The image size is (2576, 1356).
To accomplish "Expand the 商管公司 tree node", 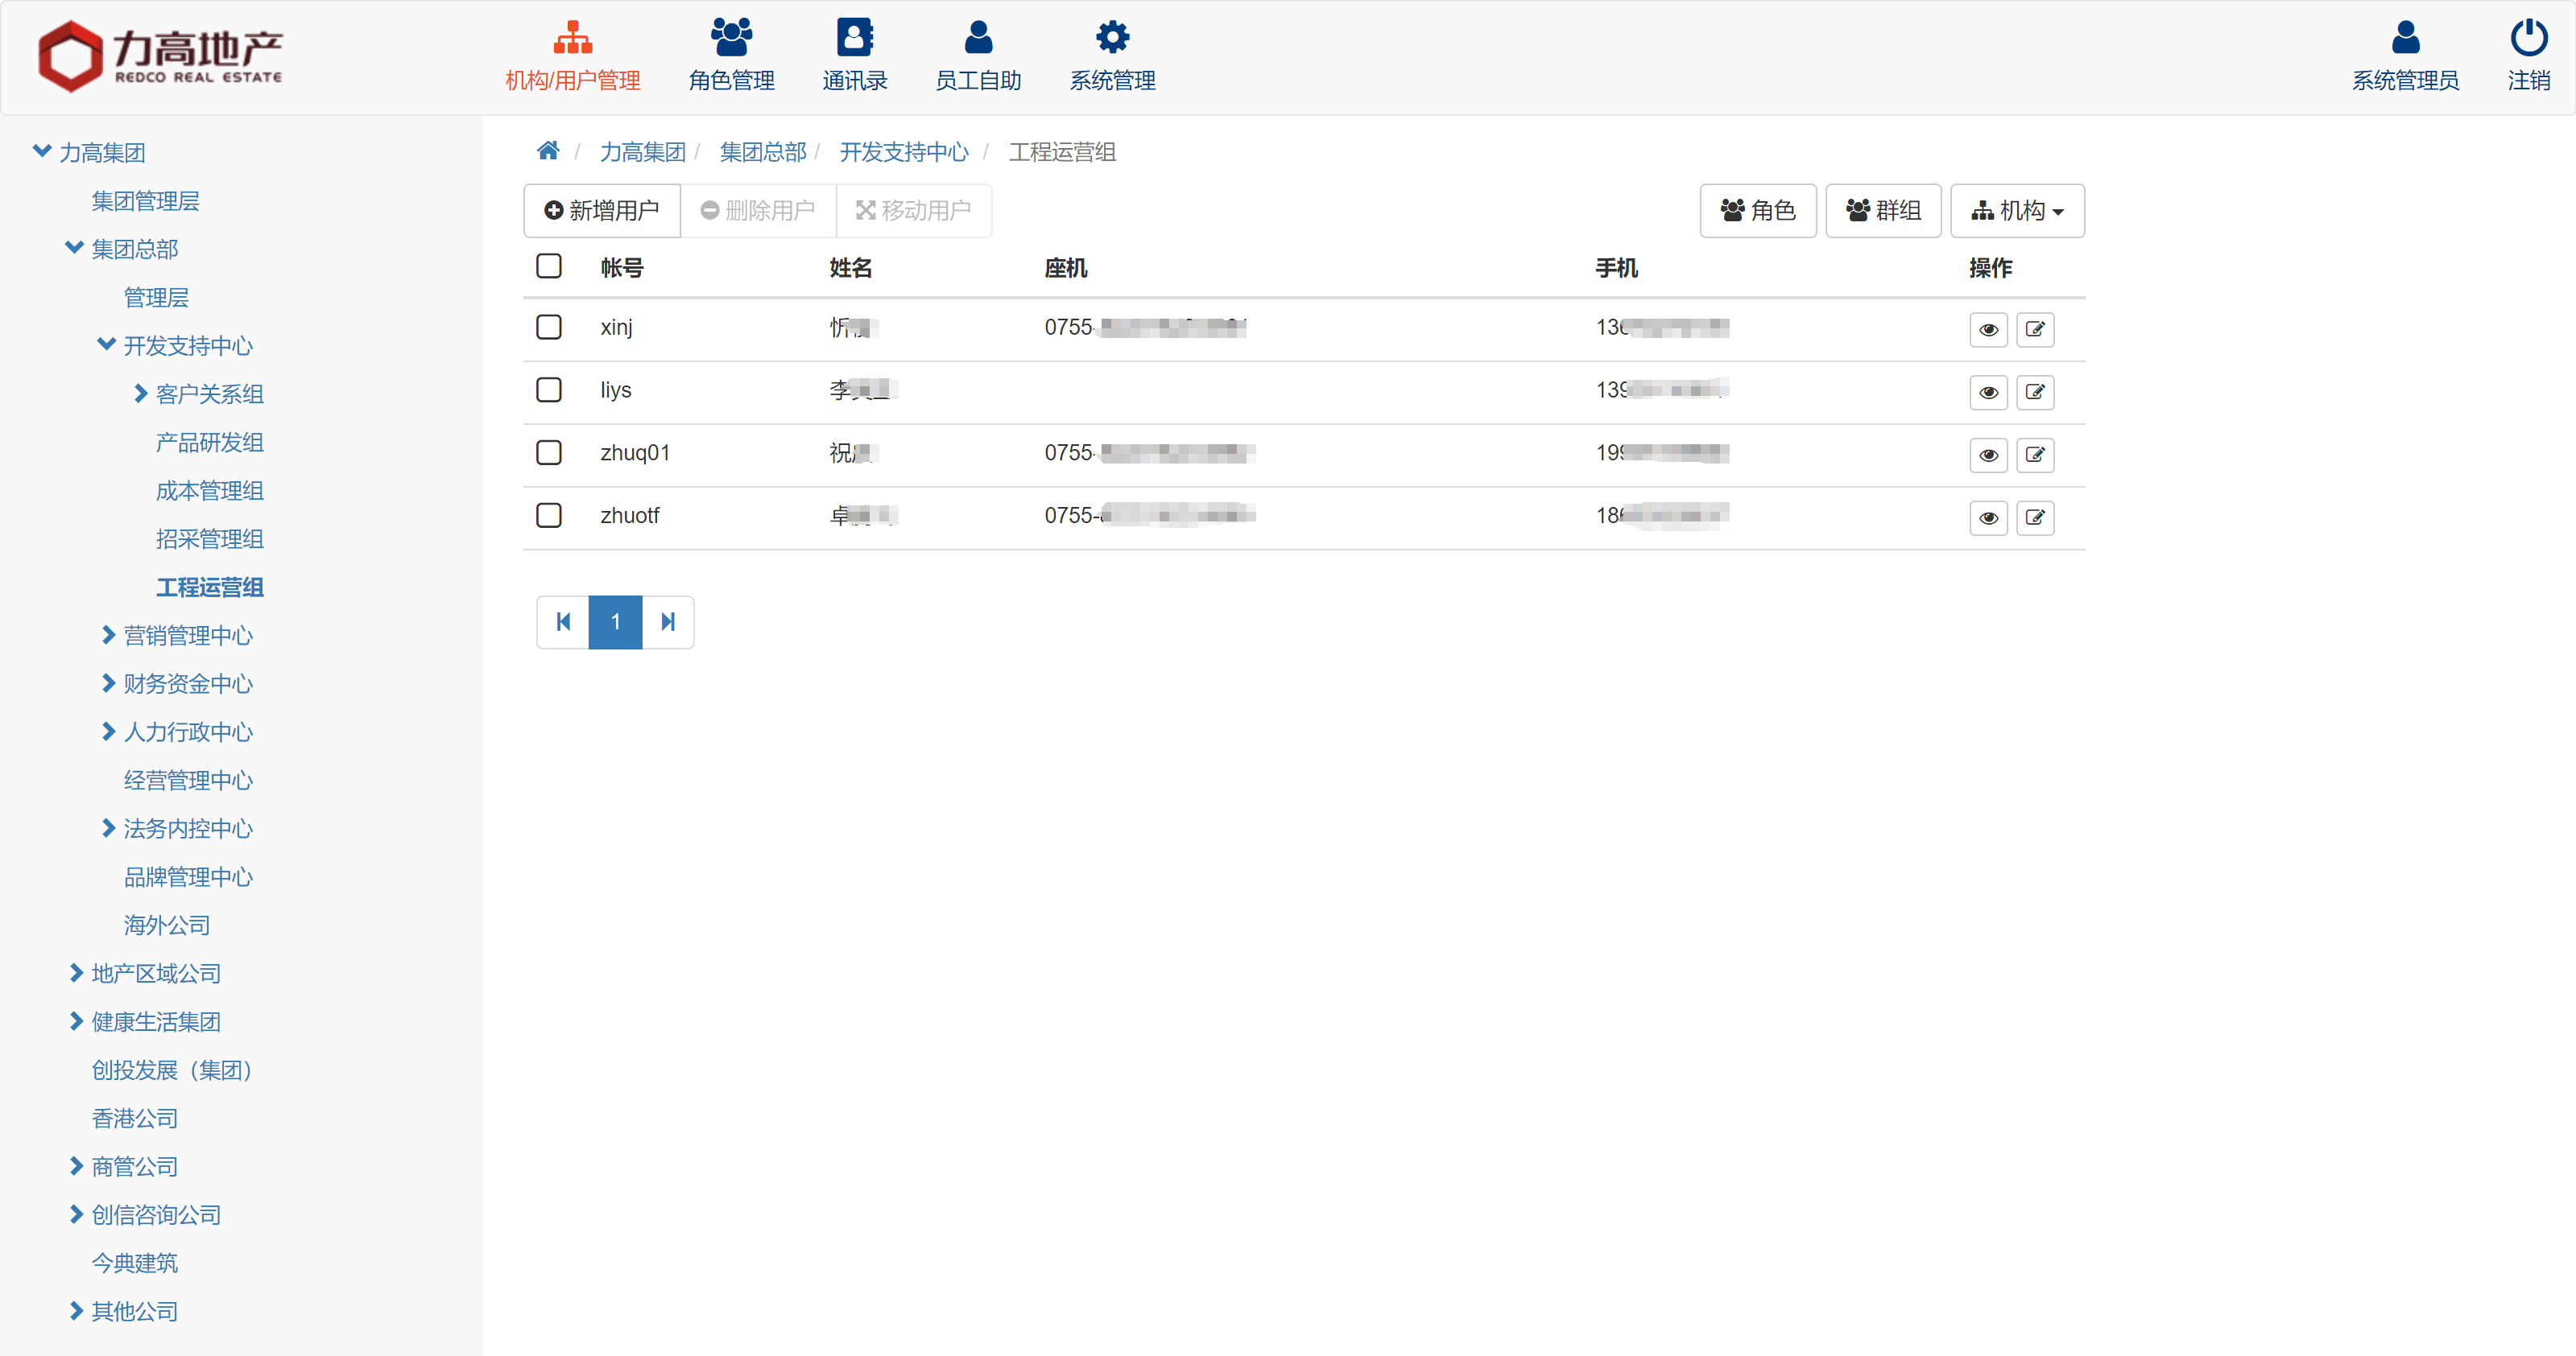I will pos(76,1165).
